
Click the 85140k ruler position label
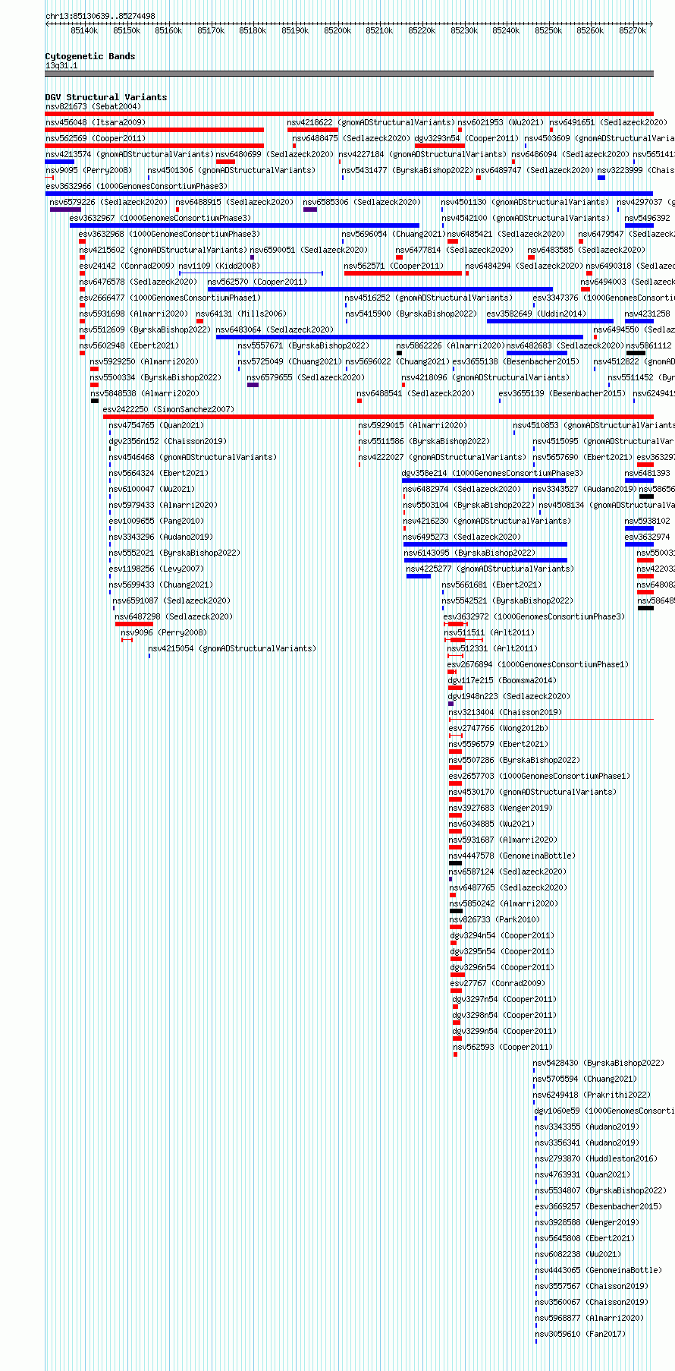pyautogui.click(x=84, y=30)
